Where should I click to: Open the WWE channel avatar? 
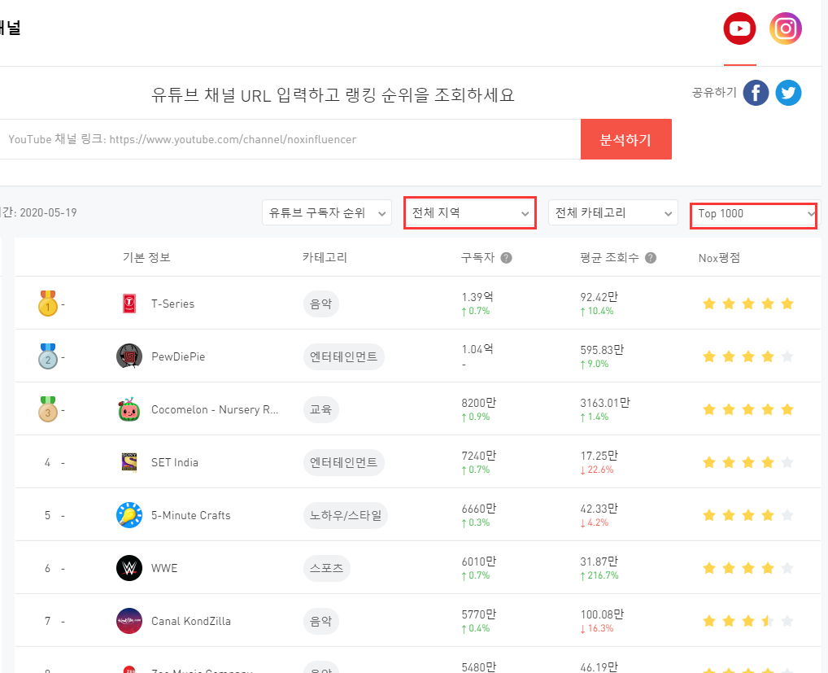[x=129, y=568]
